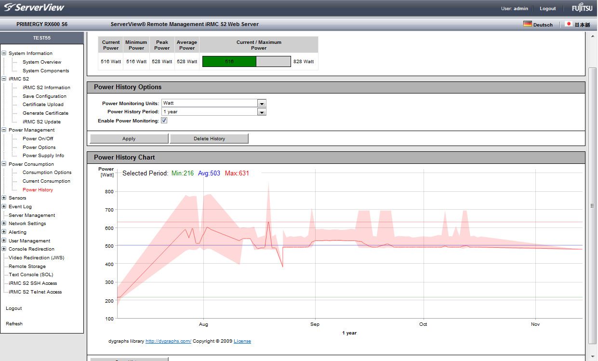
Task: Click the German flag icon
Action: [x=528, y=24]
